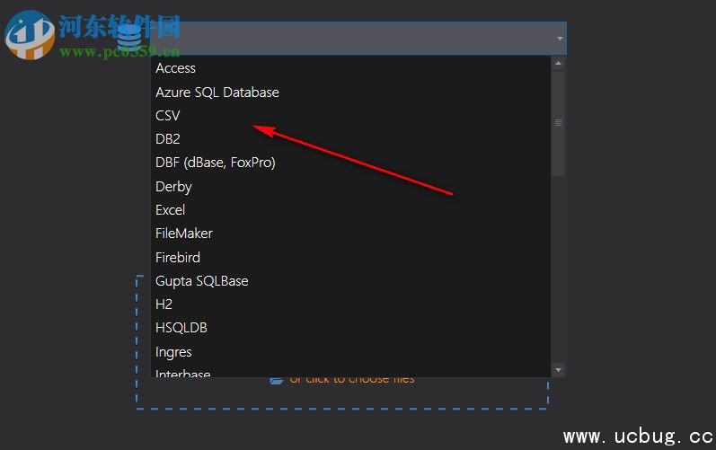The height and width of the screenshot is (450, 716).
Task: Click the list's scroll up arrow
Action: pyautogui.click(x=558, y=64)
